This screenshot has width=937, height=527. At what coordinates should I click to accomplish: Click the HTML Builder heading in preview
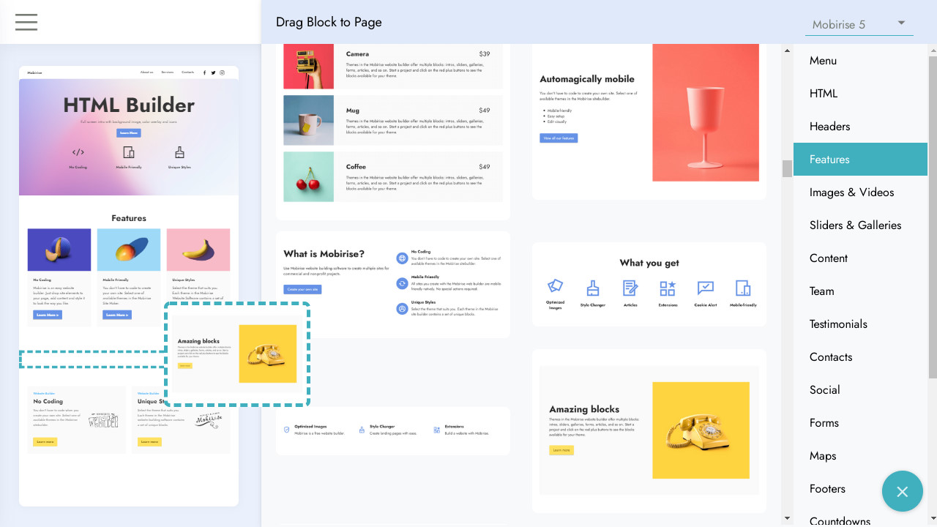tap(129, 105)
